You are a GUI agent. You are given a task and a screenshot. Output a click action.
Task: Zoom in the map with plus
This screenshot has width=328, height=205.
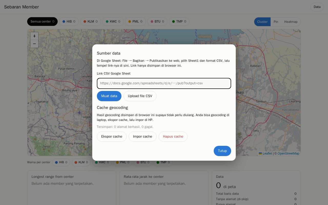[34, 36]
